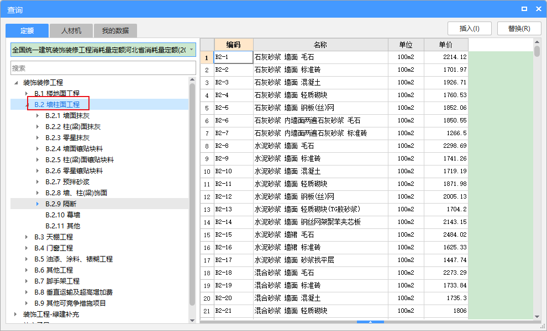Click the 单价 column header
Screen dimensions: 547x331
(446, 45)
